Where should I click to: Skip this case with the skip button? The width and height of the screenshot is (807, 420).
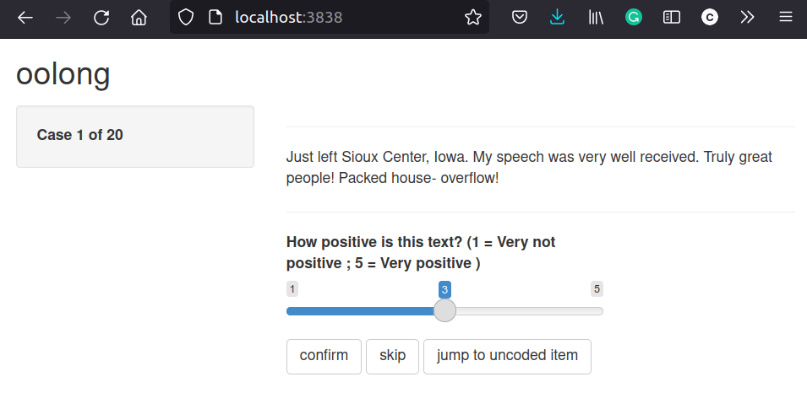click(x=392, y=357)
